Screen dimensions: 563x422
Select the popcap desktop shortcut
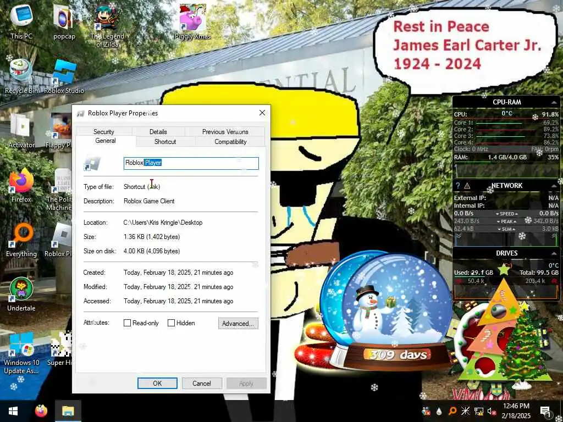(x=64, y=22)
